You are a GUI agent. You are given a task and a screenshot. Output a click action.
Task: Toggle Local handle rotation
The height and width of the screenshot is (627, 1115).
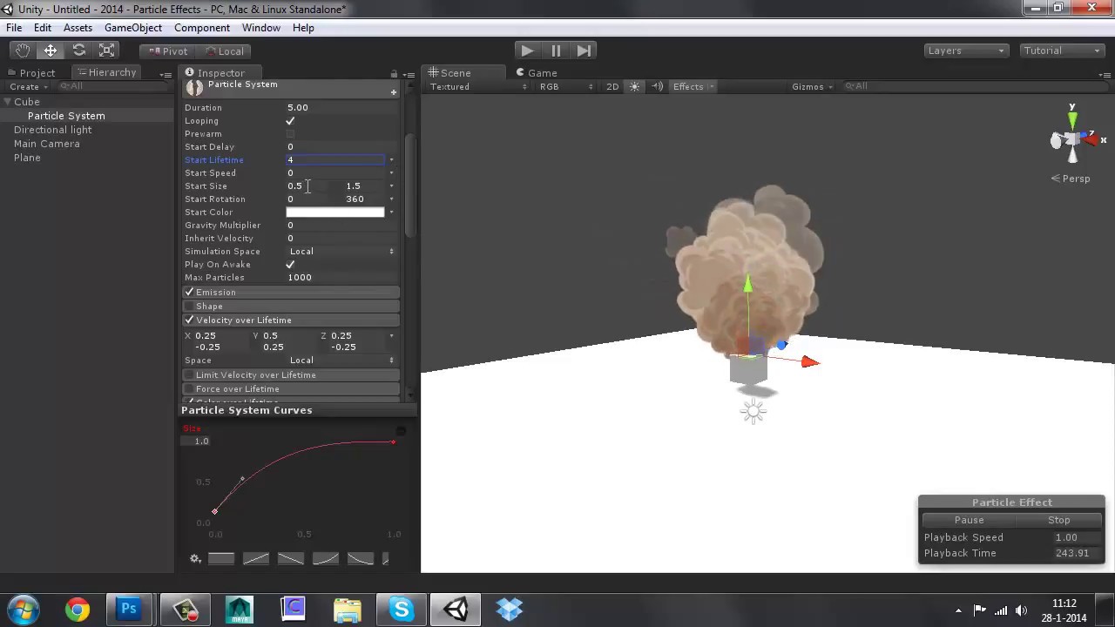225,51
